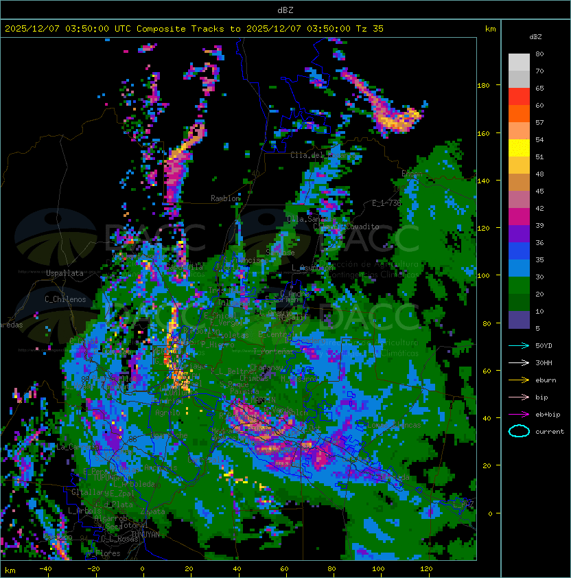The height and width of the screenshot is (578, 571).
Task: Select the purple 36-39 dBZ swatch
Action: coord(519,233)
